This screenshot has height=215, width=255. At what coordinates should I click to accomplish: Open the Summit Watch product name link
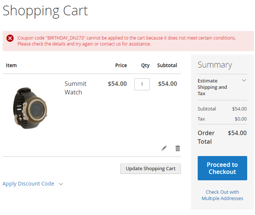coord(76,88)
